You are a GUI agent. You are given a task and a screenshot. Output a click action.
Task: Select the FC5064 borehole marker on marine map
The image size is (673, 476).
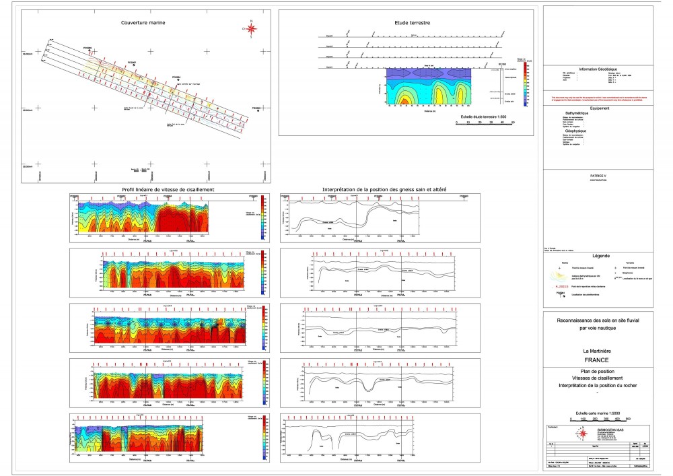click(179, 80)
